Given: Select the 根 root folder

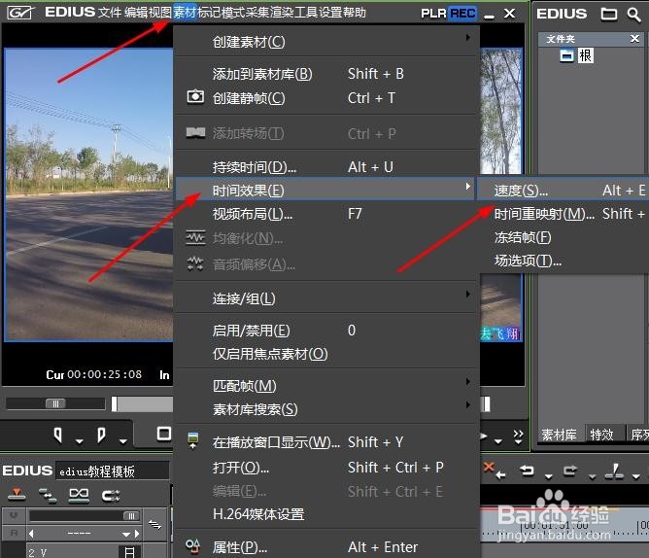Looking at the screenshot, I should (585, 55).
